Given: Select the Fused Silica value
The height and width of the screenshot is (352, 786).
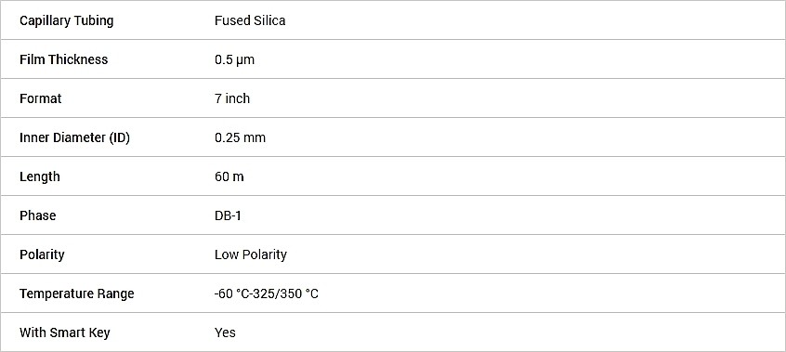Looking at the screenshot, I should click(250, 20).
